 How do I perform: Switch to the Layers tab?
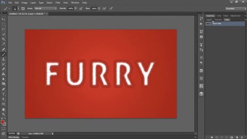(209, 20)
